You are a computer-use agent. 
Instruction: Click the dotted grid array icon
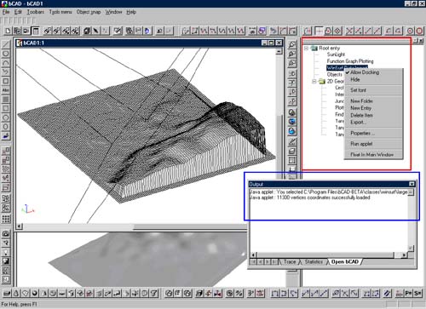pyautogui.click(x=6, y=219)
